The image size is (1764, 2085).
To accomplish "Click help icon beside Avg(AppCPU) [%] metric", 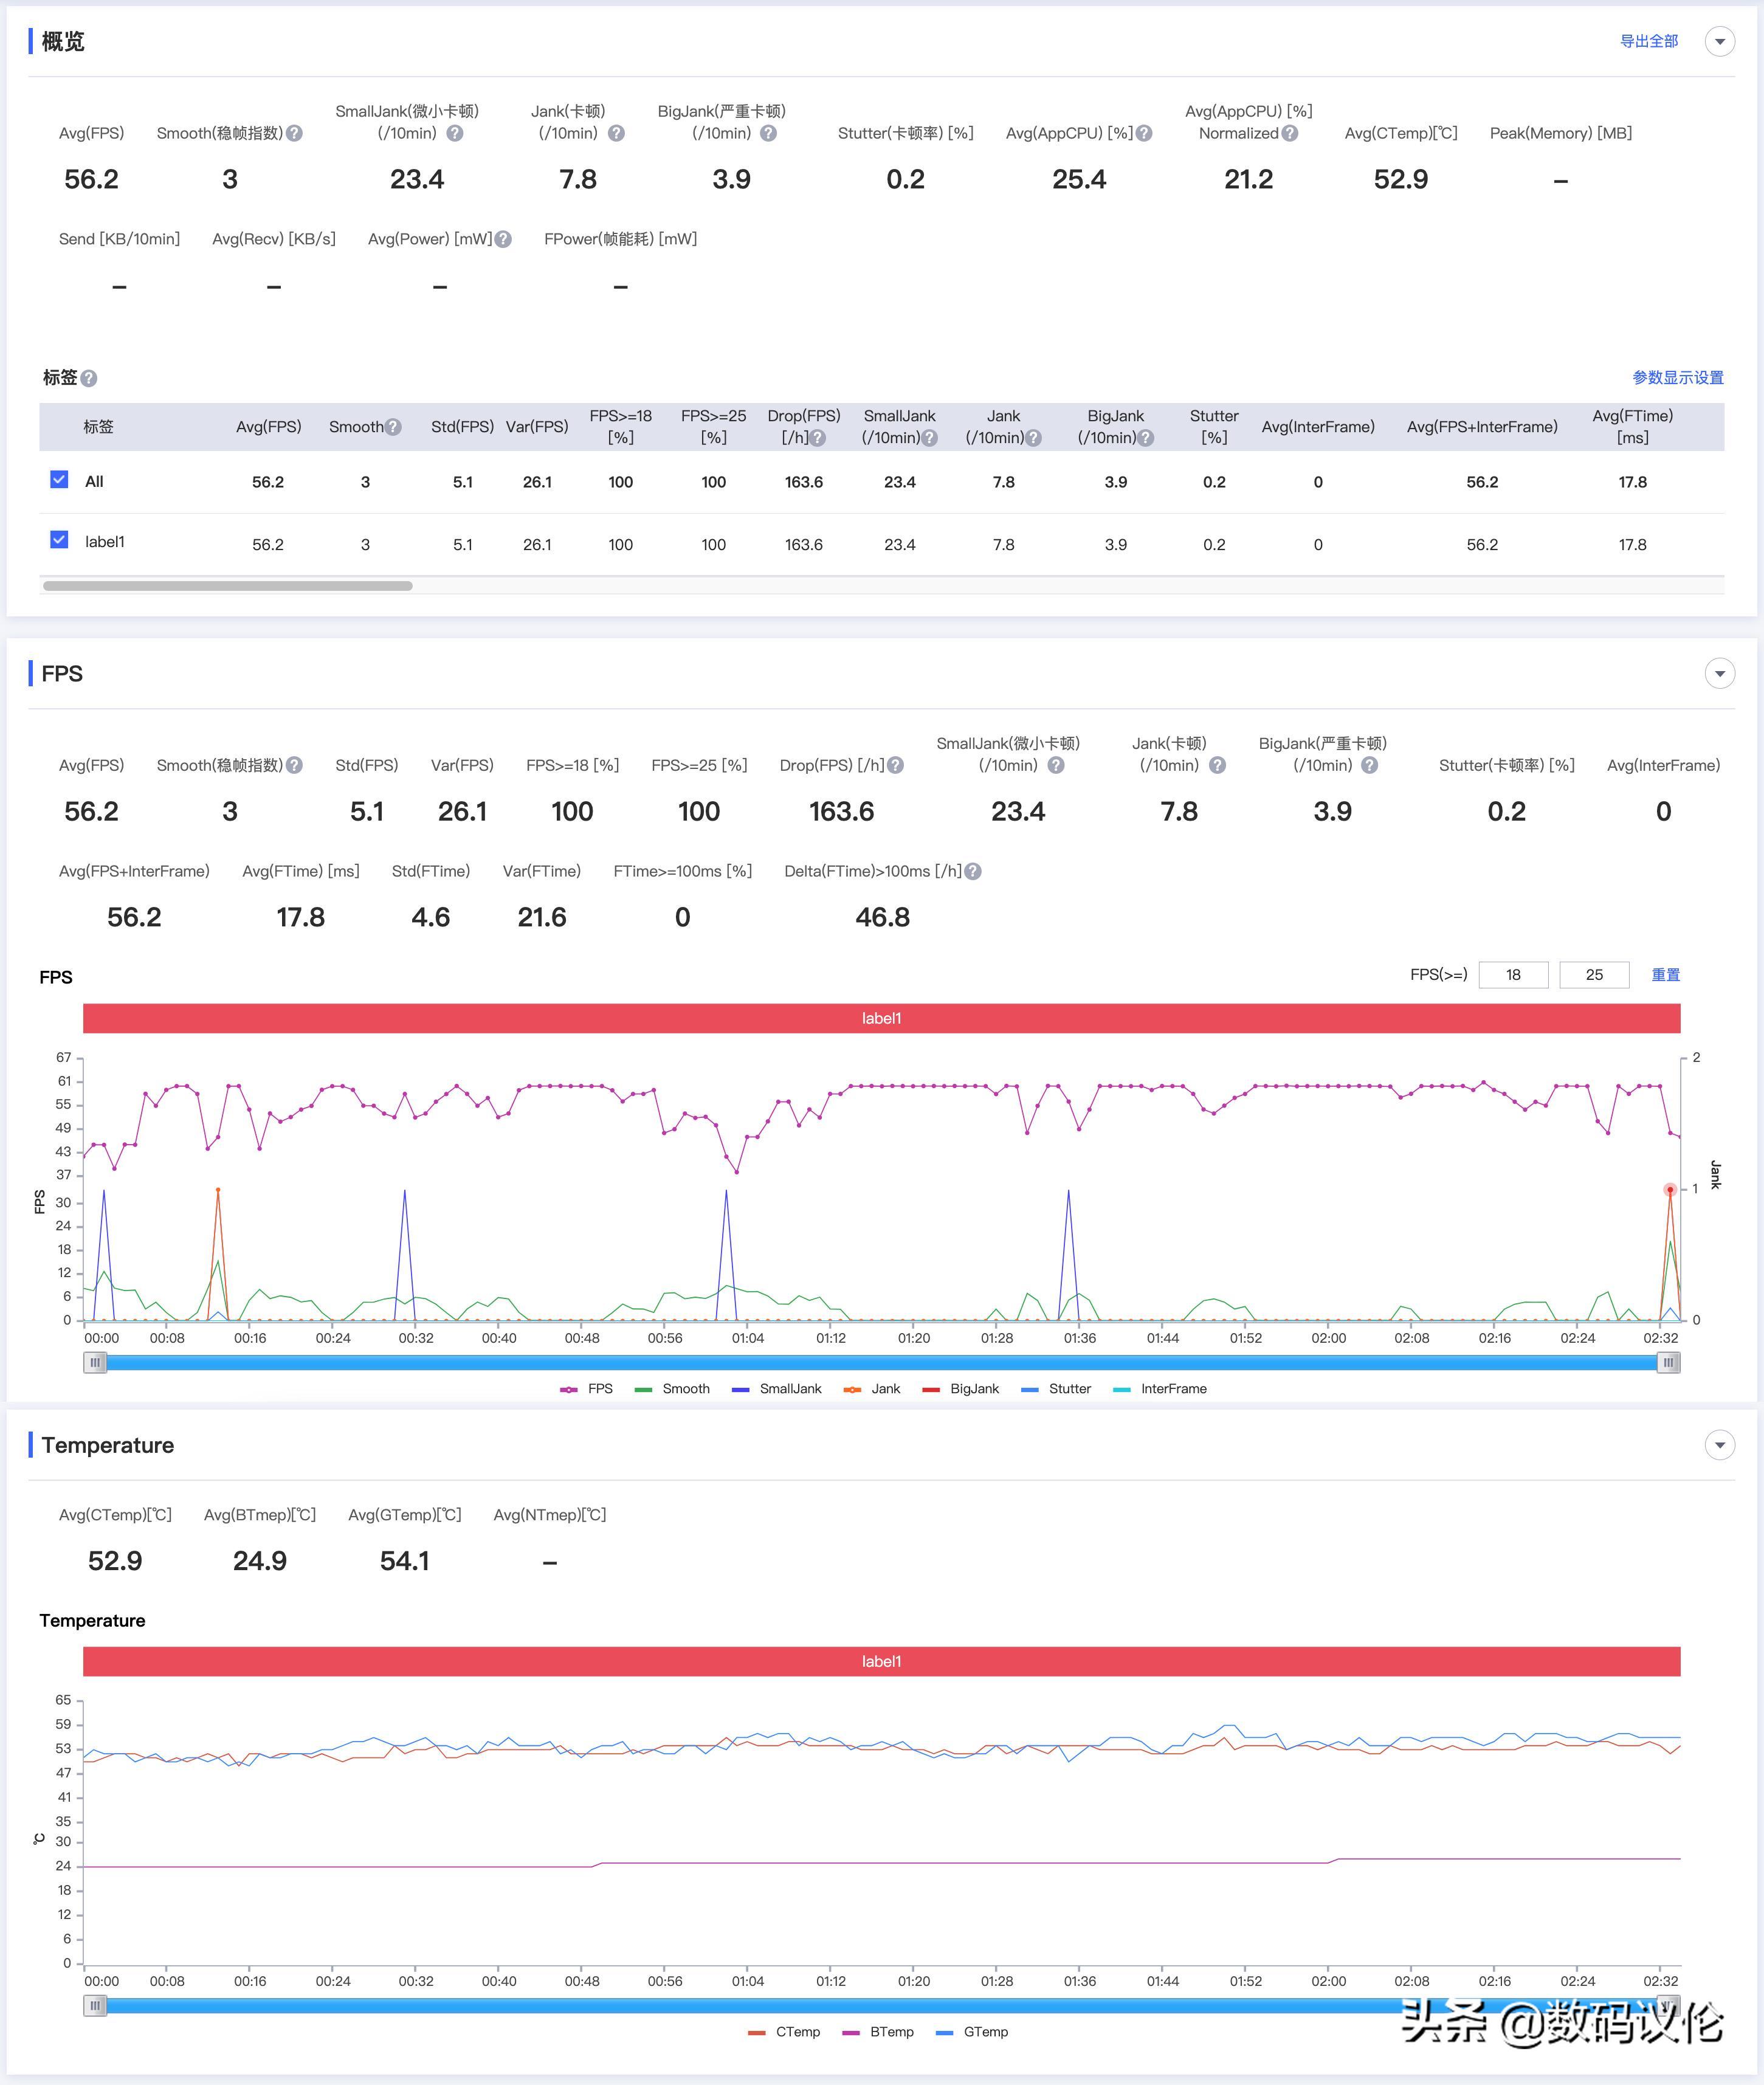I will click(1144, 133).
